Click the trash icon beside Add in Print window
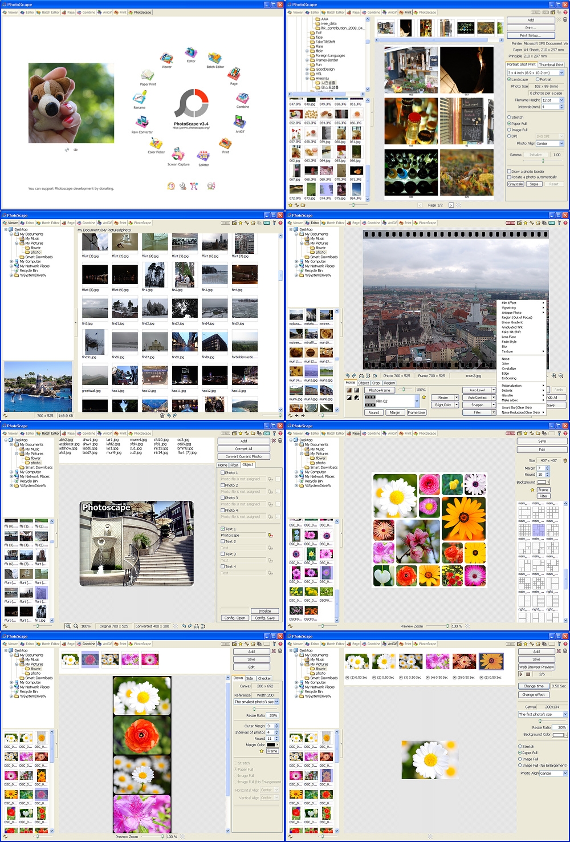The width and height of the screenshot is (570, 842). (565, 20)
